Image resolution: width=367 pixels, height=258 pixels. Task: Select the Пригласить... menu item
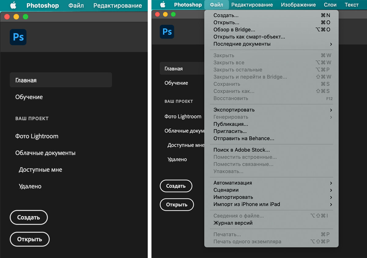coord(272,131)
